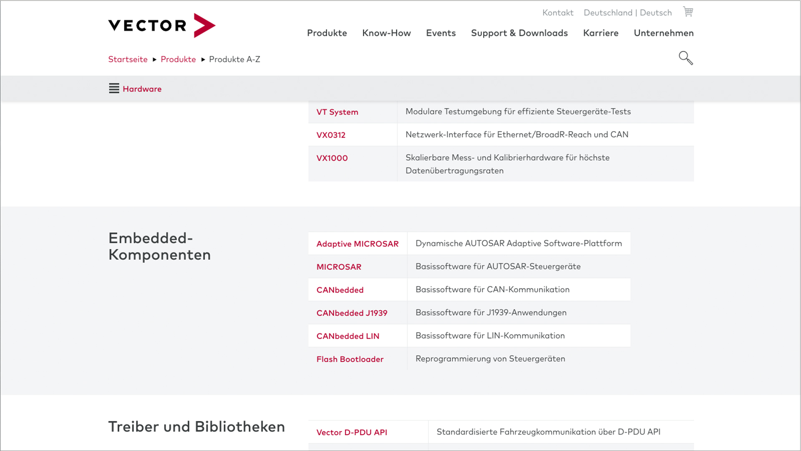Click the Vector logo
801x451 pixels.
162,25
